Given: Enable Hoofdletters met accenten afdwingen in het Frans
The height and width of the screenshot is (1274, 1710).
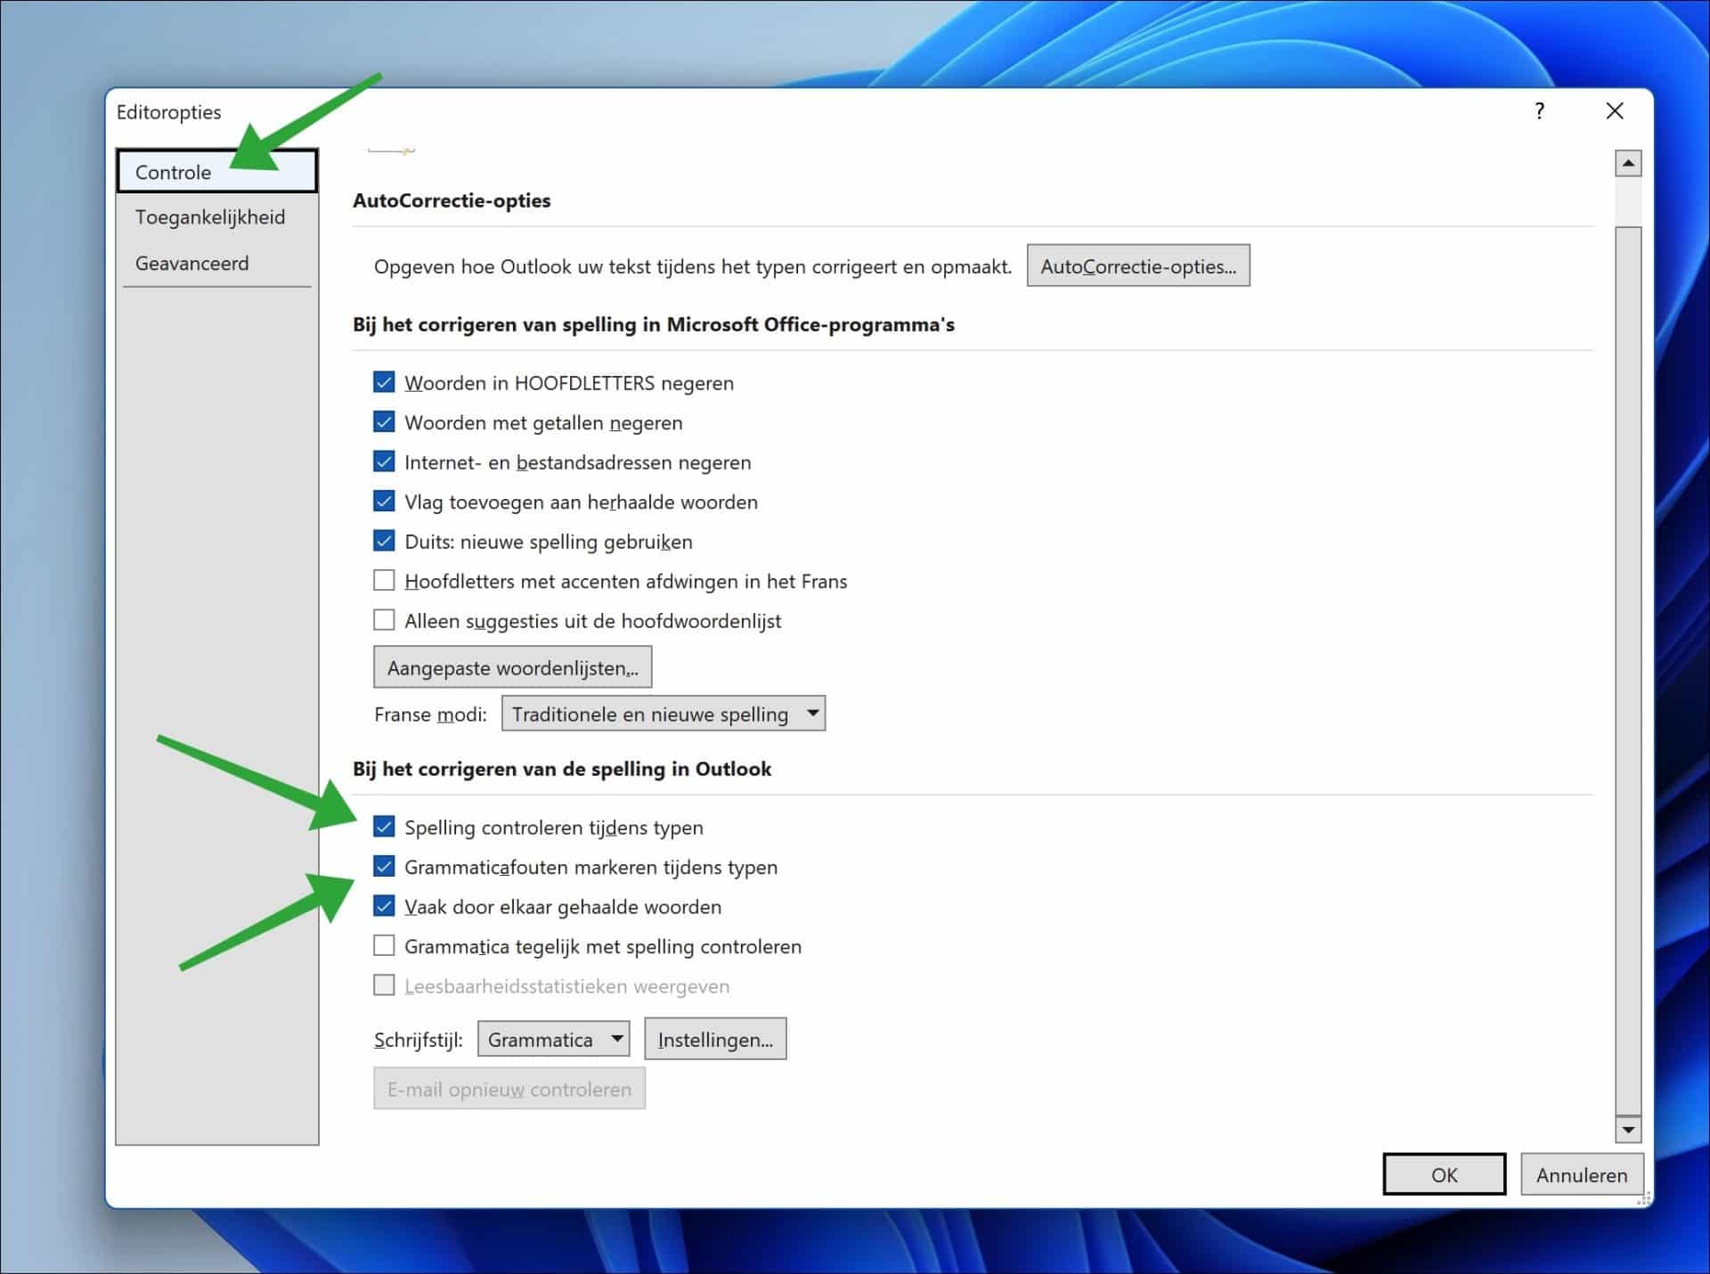Looking at the screenshot, I should pyautogui.click(x=384, y=580).
